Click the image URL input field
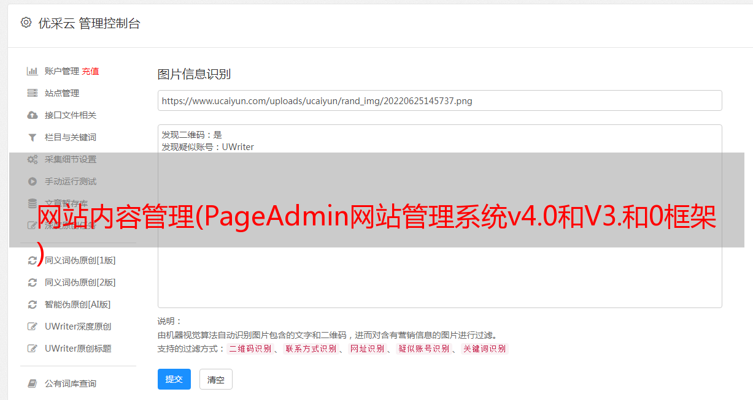Viewport: 753px width, 400px height. click(x=439, y=100)
